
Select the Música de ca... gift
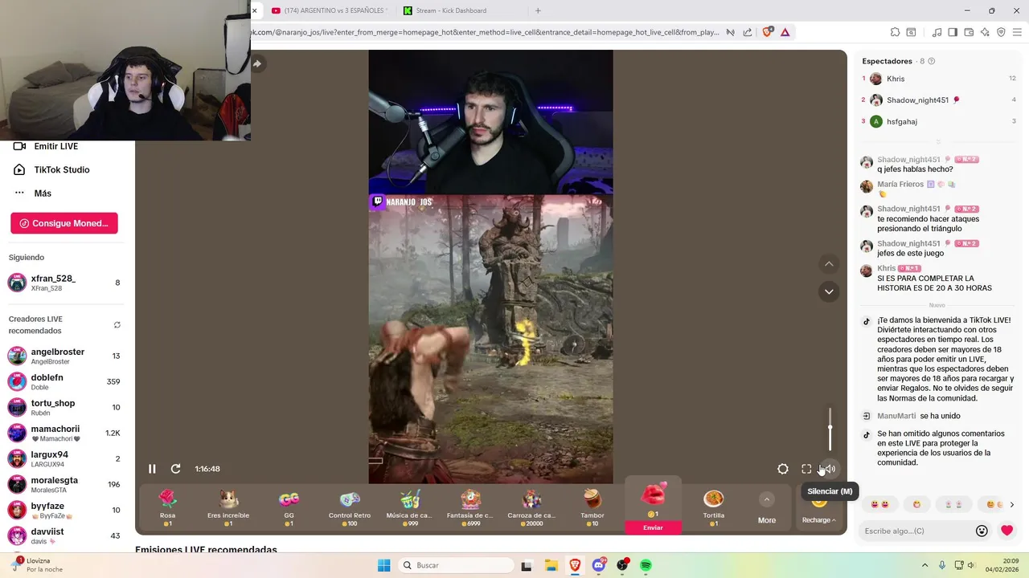pos(410,507)
